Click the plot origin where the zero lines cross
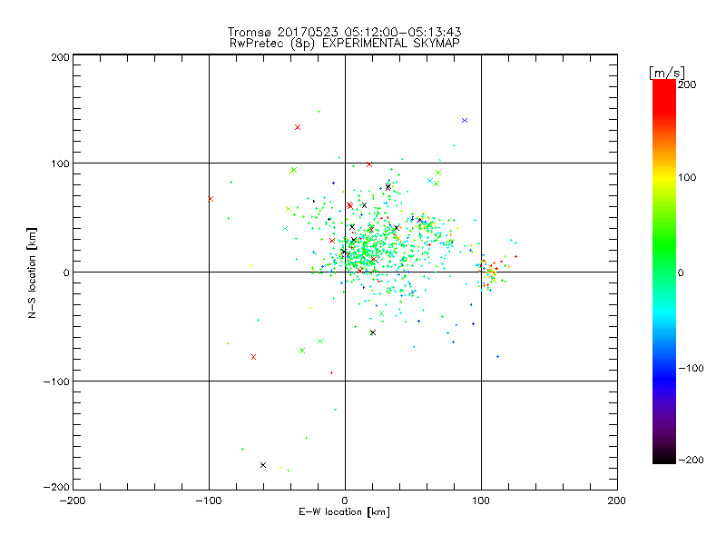This screenshot has width=726, height=545. coord(345,272)
